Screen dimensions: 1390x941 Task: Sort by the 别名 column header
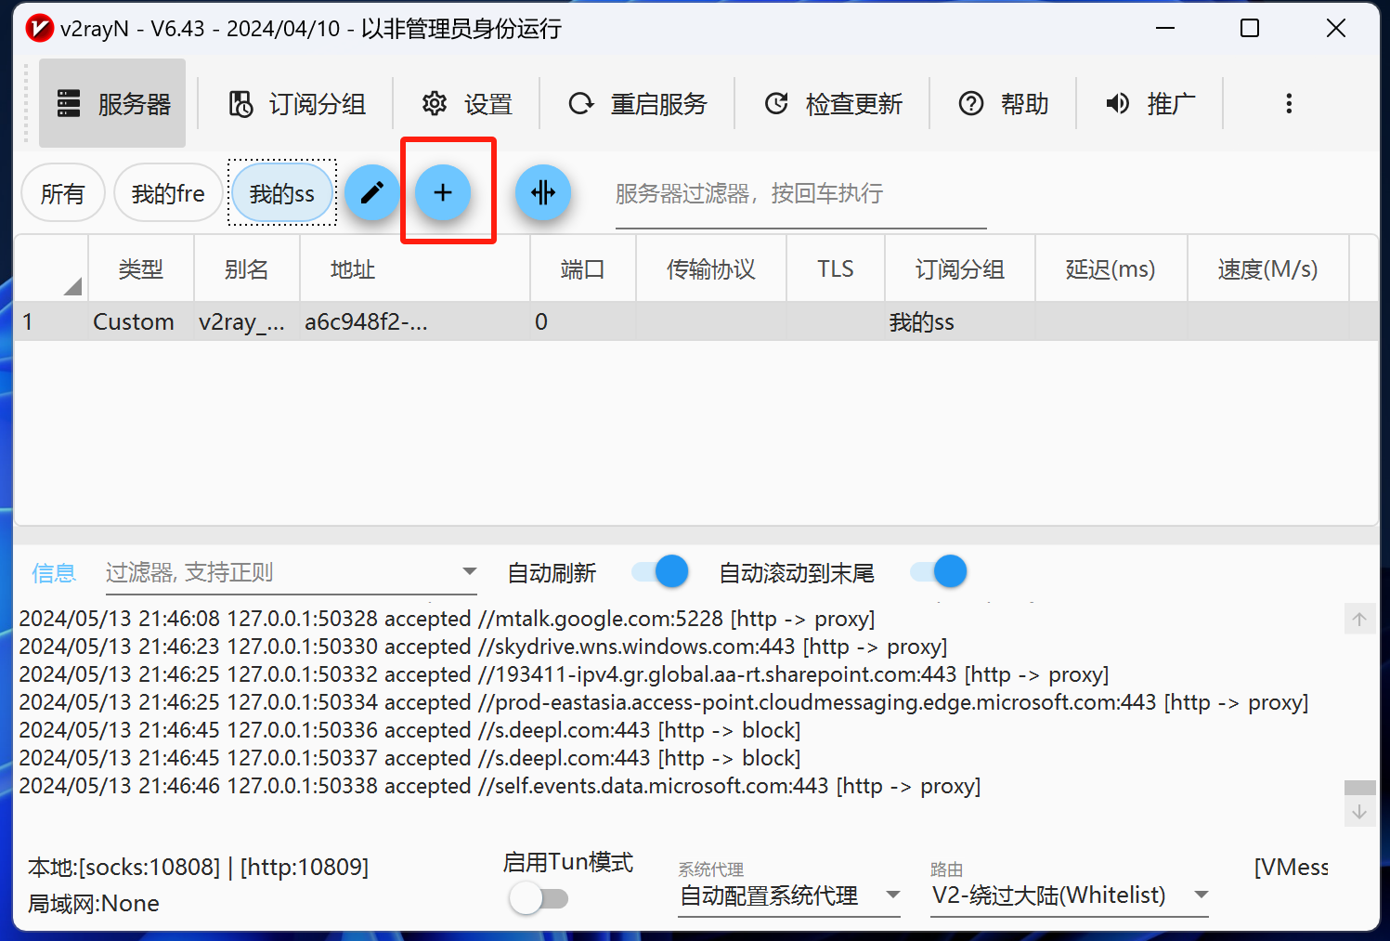[x=247, y=269]
